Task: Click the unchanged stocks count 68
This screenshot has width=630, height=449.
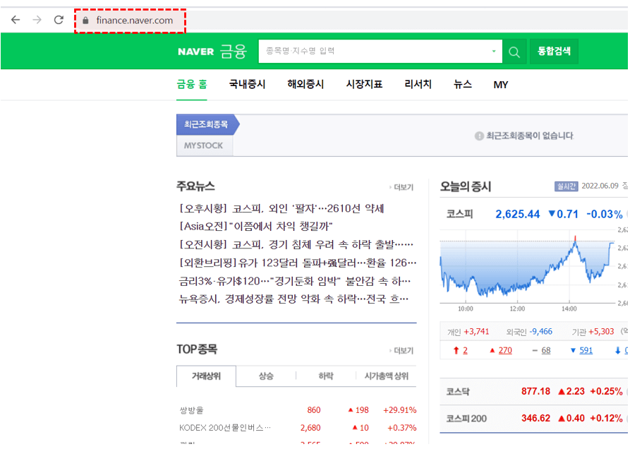Action: click(x=545, y=351)
